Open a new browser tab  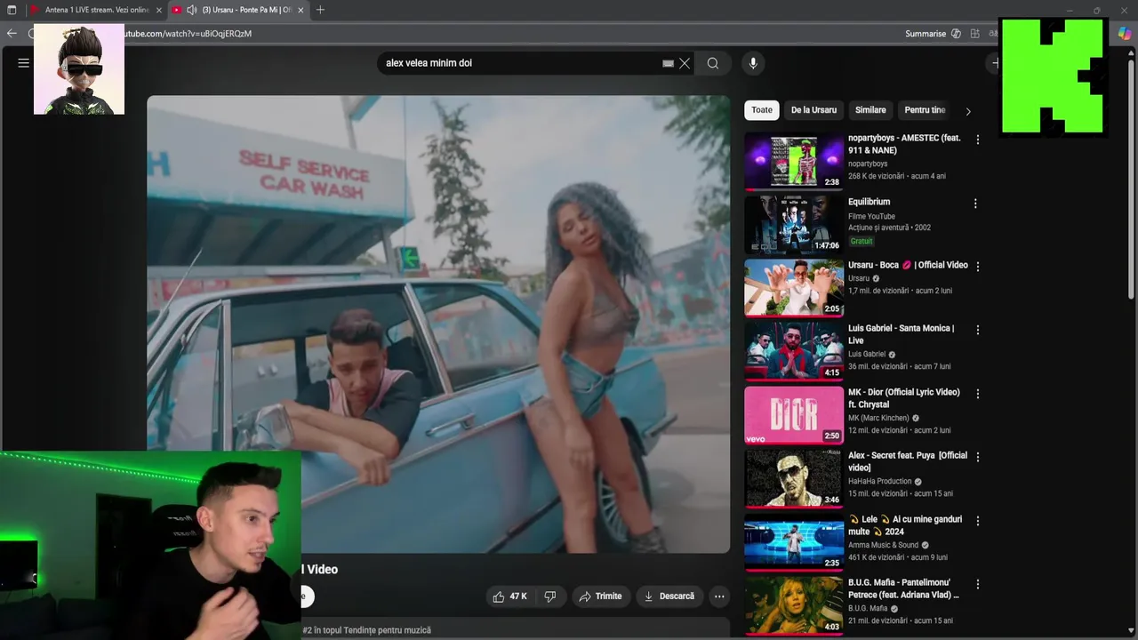pyautogui.click(x=320, y=10)
